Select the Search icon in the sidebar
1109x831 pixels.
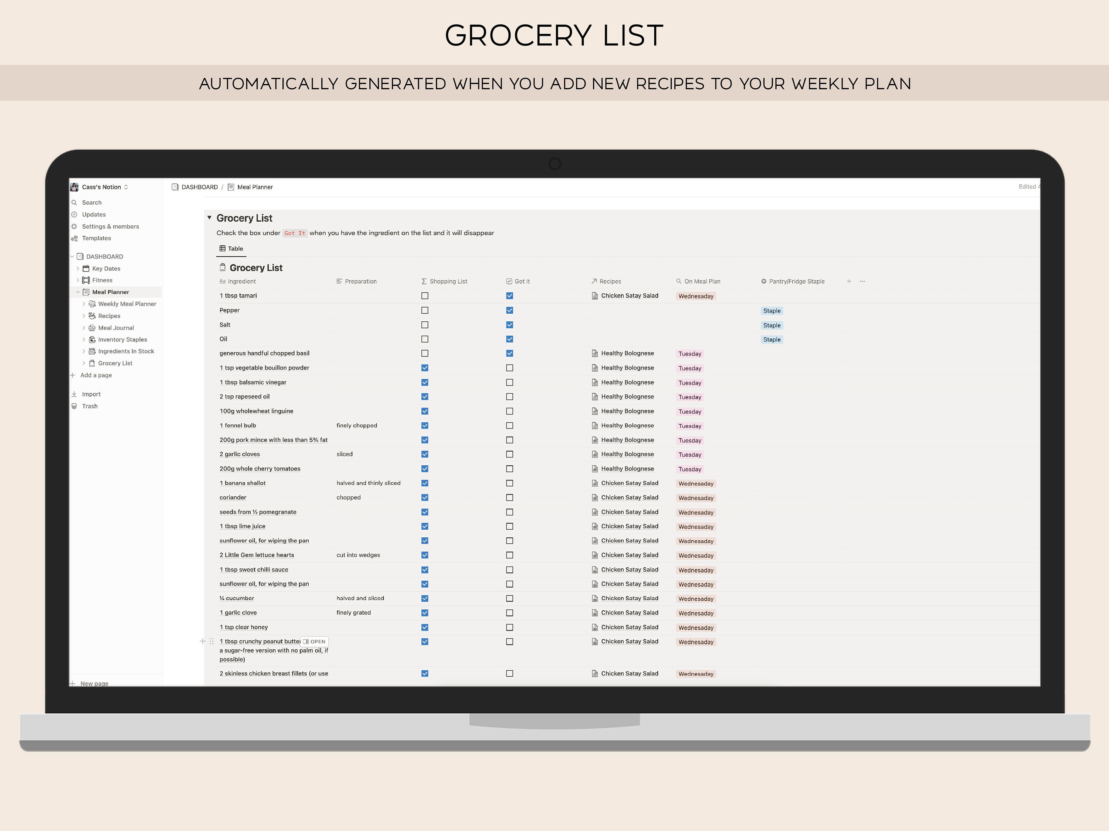pyautogui.click(x=75, y=202)
